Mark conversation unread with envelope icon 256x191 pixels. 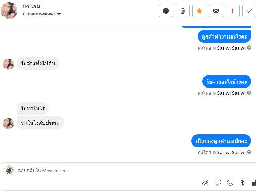tap(216, 11)
